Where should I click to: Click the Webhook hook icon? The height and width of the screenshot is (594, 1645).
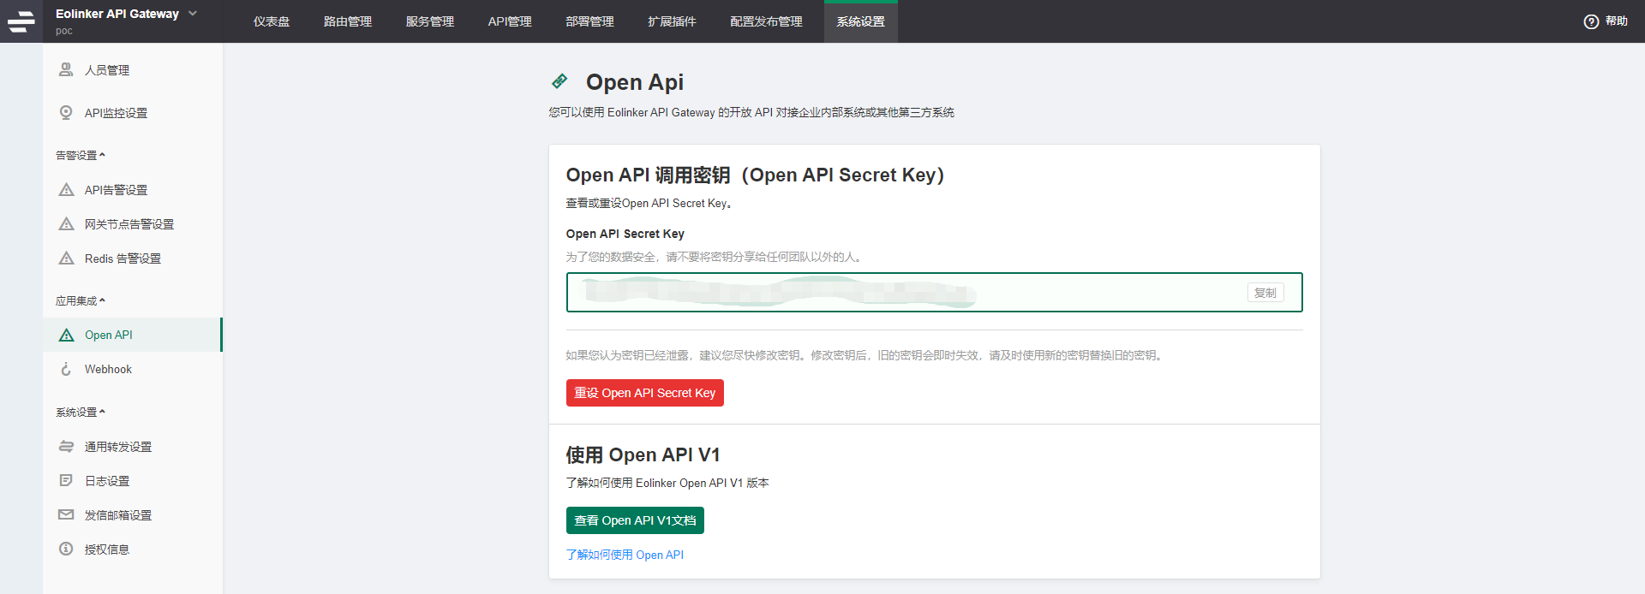click(x=66, y=369)
